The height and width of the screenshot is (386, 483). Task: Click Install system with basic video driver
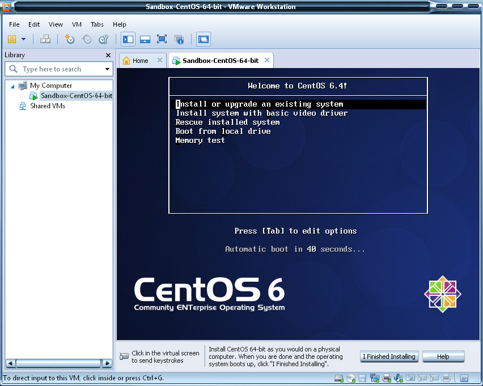pos(261,113)
